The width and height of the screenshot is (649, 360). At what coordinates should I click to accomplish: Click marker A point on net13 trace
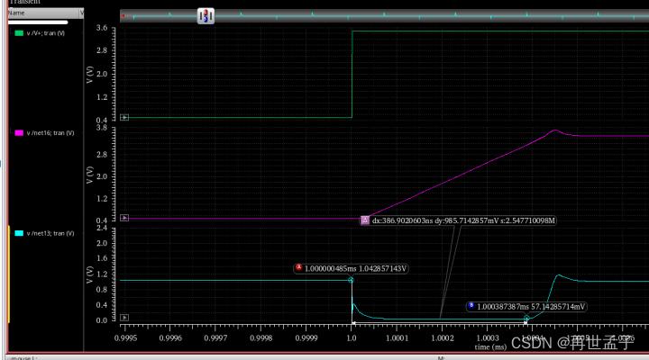pos(351,280)
